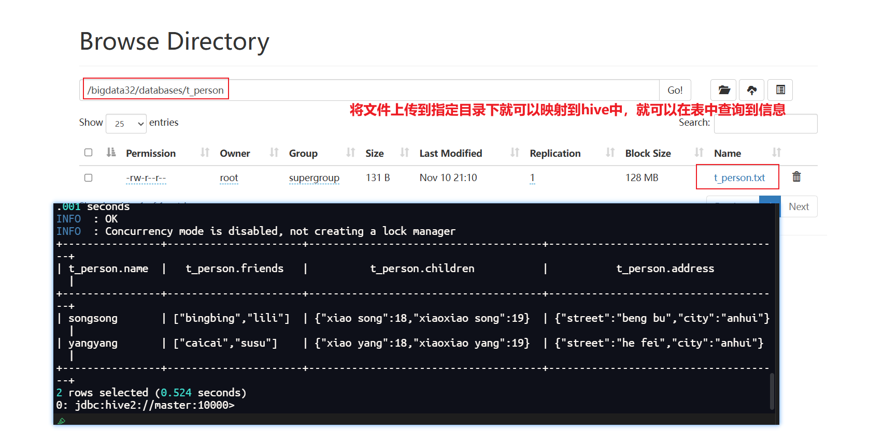Click the cut and paste list icon

pyautogui.click(x=780, y=90)
